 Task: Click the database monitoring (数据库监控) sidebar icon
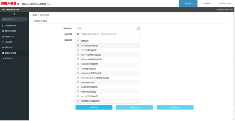click(x=3, y=37)
